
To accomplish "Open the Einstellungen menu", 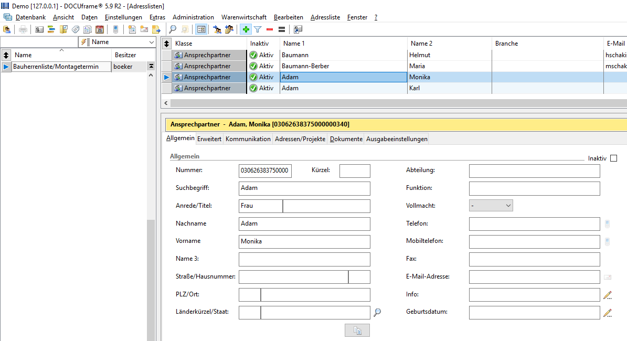I will click(x=123, y=17).
